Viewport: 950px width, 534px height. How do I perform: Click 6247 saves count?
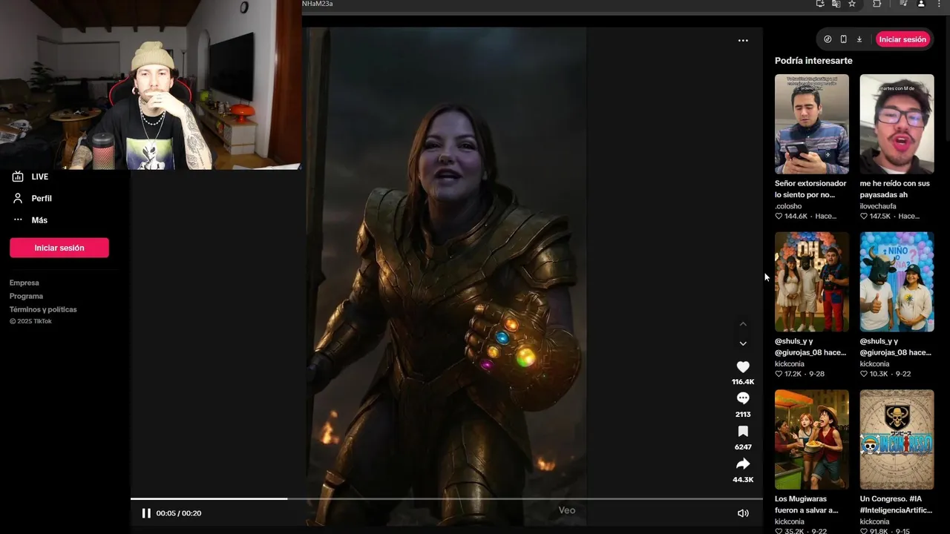pyautogui.click(x=743, y=447)
